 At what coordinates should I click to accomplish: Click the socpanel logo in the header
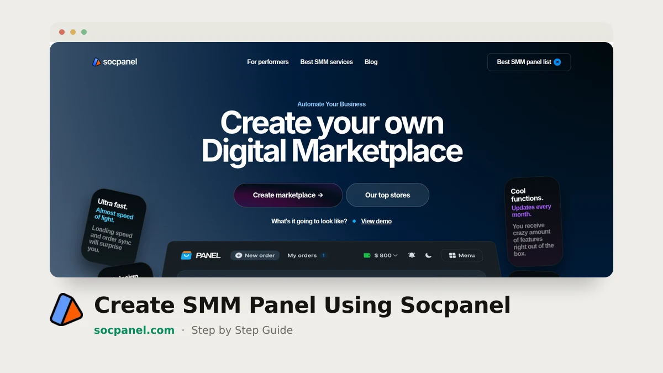coord(114,62)
